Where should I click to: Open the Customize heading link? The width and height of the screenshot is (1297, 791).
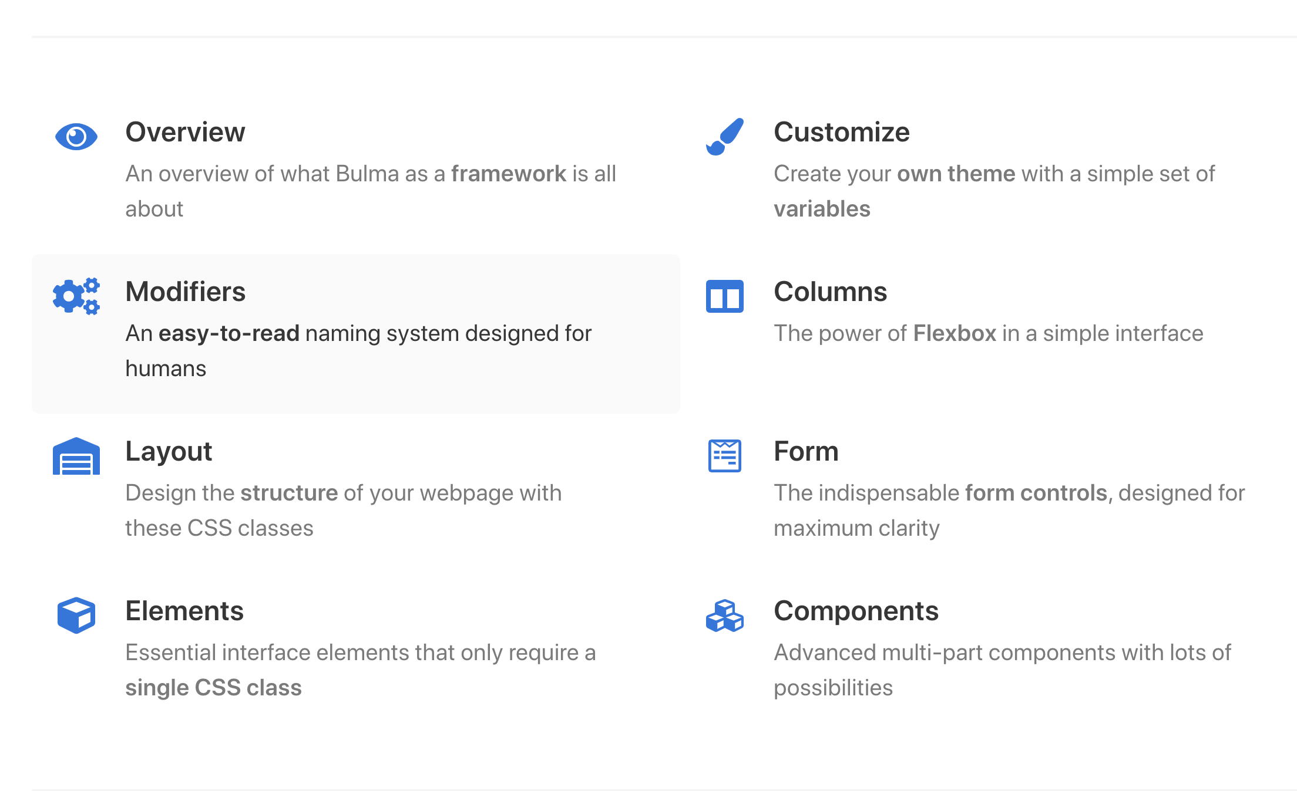(841, 132)
